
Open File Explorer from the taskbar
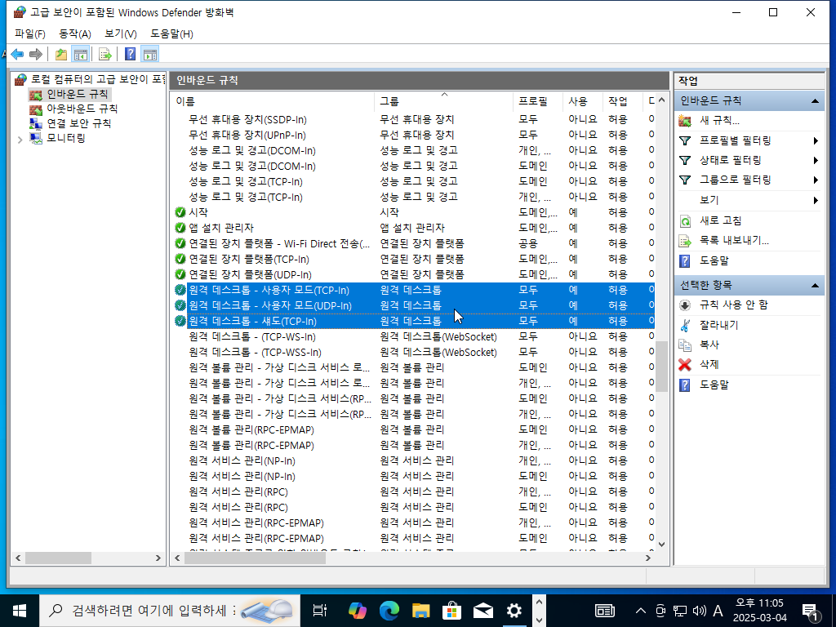[420, 611]
